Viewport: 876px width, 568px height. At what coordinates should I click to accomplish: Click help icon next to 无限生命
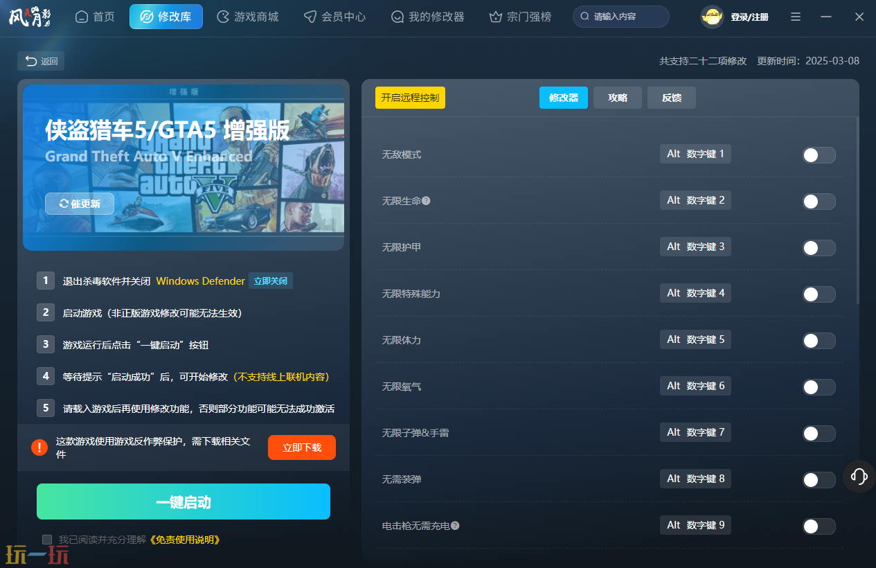coord(426,201)
